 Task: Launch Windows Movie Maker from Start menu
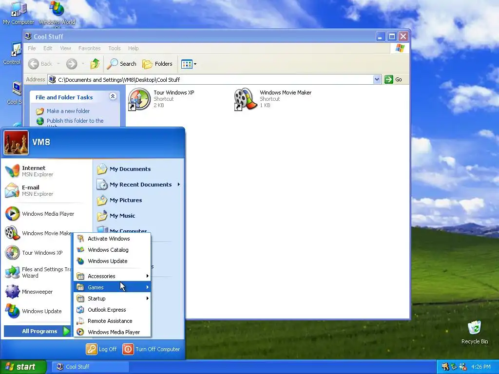point(38,233)
